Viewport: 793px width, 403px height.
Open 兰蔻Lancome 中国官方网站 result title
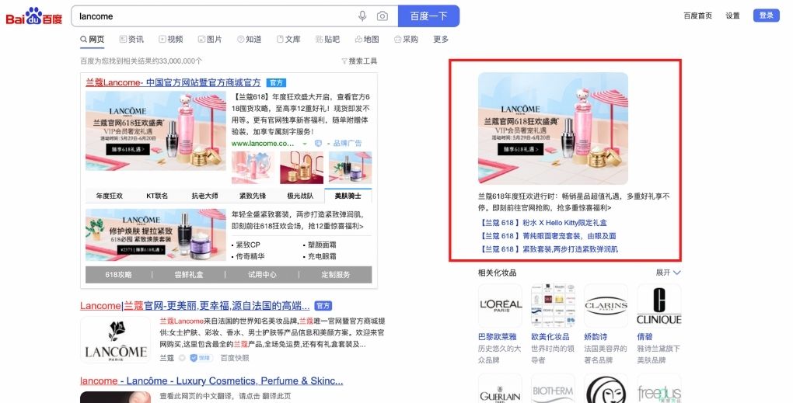(x=173, y=82)
